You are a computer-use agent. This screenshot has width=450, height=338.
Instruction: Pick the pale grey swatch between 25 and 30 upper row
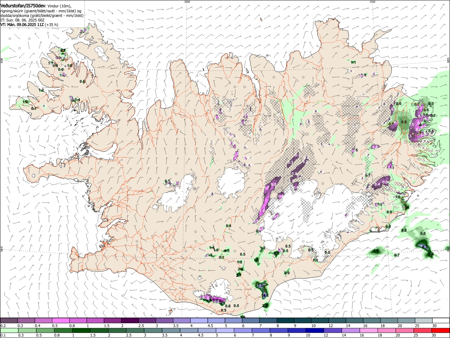pyautogui.click(x=424, y=320)
